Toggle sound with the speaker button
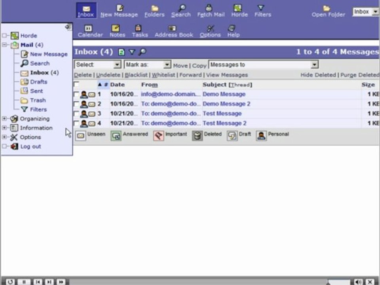 (358, 282)
